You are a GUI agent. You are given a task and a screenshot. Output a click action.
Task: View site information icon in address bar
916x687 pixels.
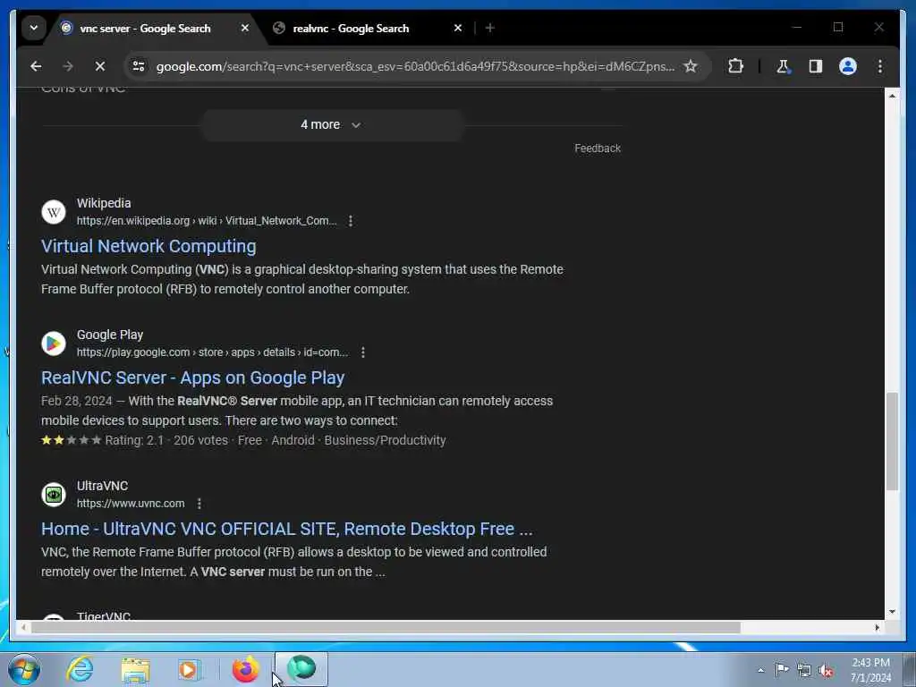click(x=139, y=66)
